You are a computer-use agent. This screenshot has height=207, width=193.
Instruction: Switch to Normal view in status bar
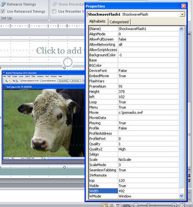(x=106, y=205)
